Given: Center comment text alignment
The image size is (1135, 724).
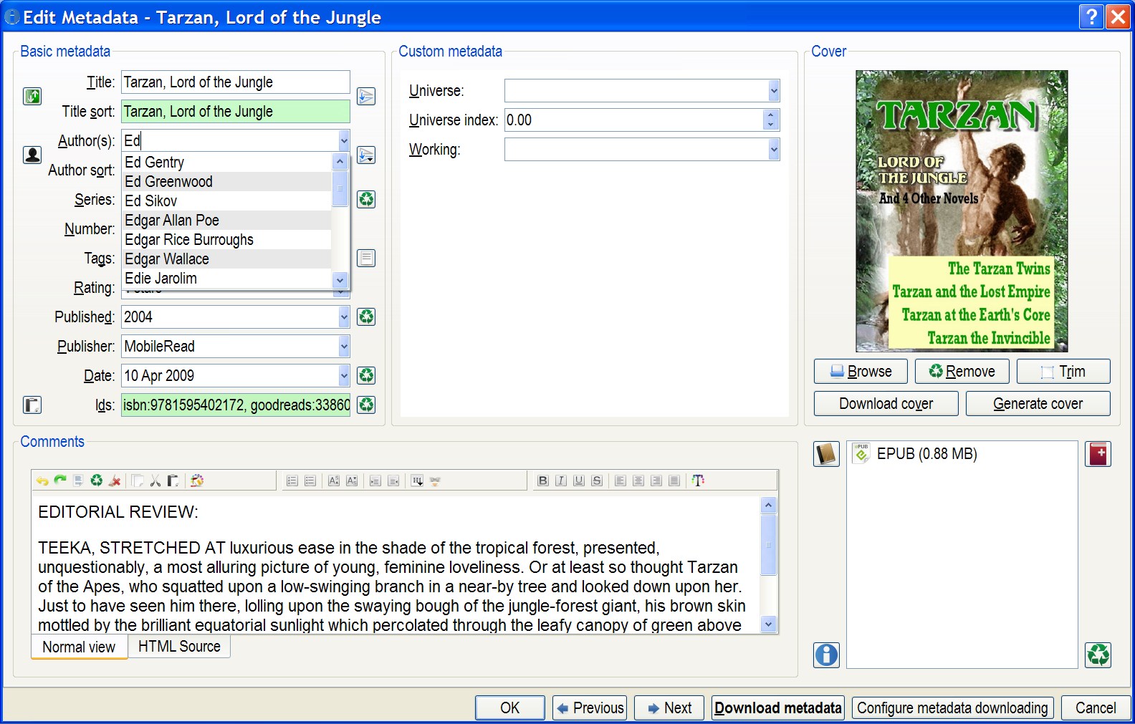Looking at the screenshot, I should click(638, 481).
